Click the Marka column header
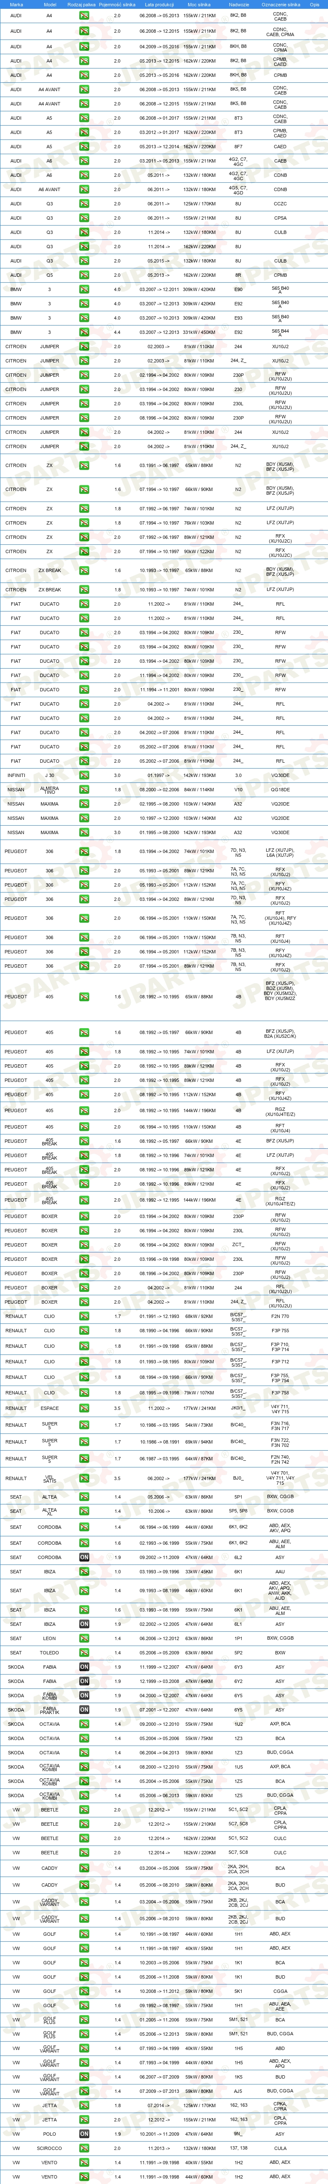The width and height of the screenshot is (328, 2184). pyautogui.click(x=16, y=4)
